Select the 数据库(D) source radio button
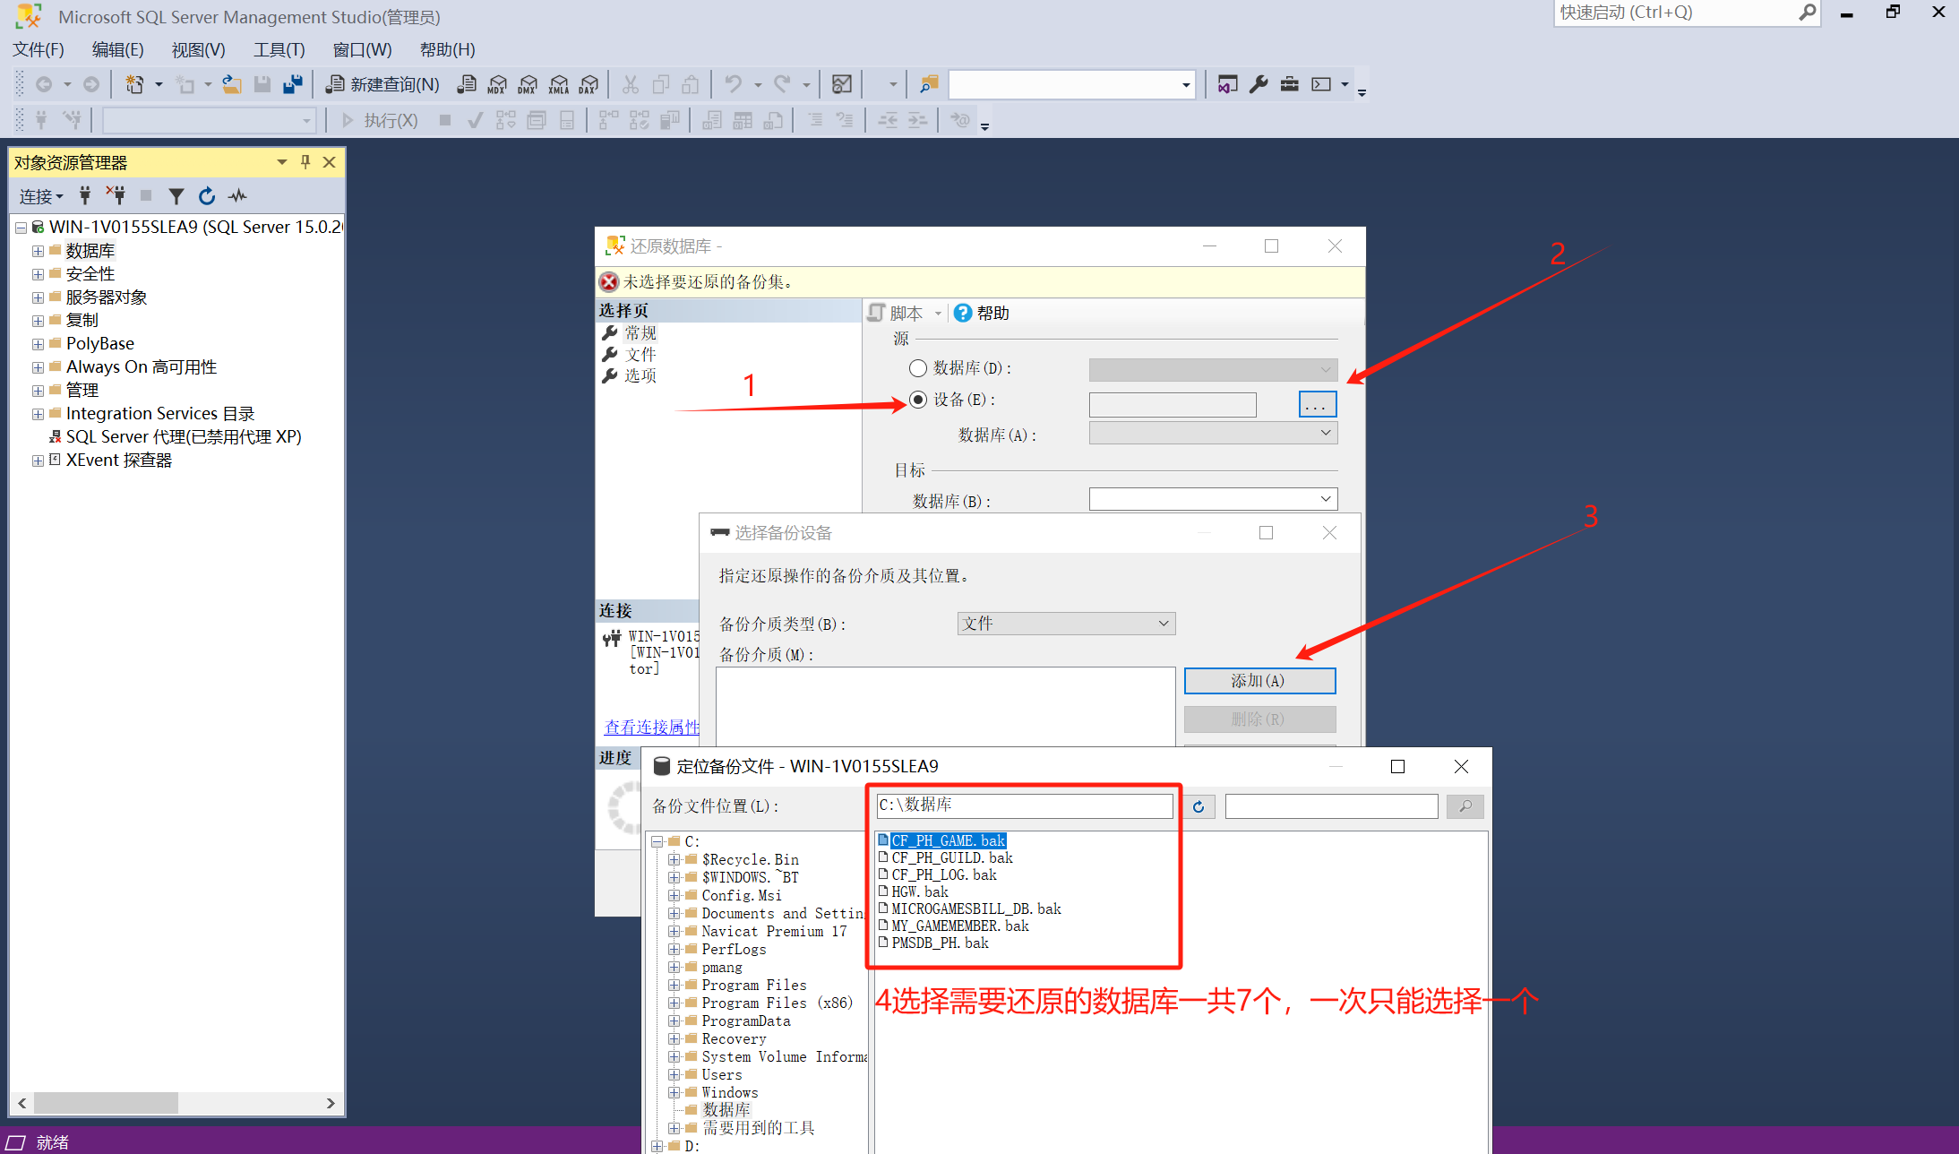The height and width of the screenshot is (1154, 1959). 918,368
